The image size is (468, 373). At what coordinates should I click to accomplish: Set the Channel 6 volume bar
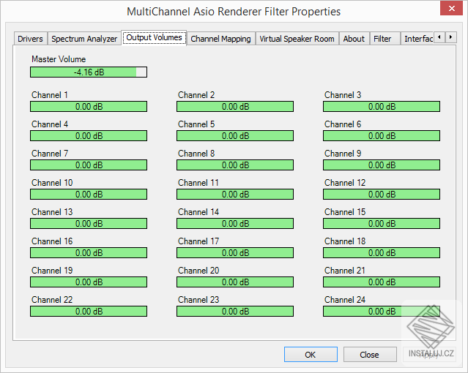tap(382, 135)
